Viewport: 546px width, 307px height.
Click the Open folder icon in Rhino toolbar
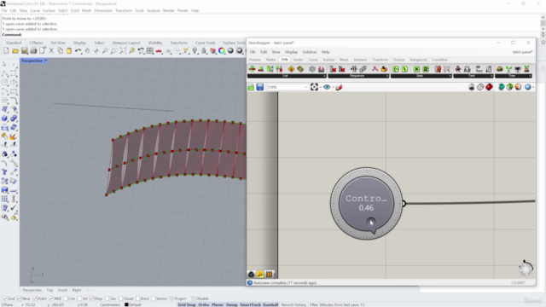coord(15,51)
